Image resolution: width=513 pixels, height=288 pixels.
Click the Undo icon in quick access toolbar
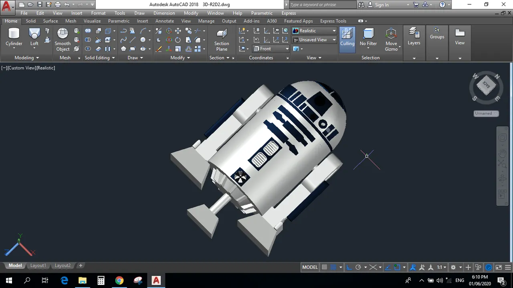[x=67, y=4]
